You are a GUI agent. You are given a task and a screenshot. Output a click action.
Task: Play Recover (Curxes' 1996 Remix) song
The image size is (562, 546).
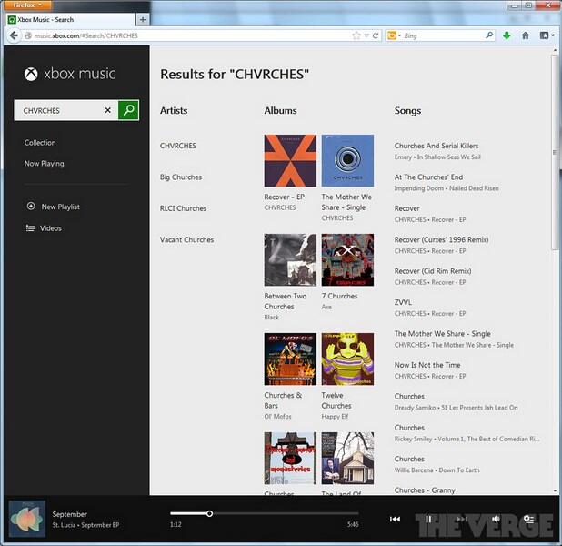click(x=441, y=239)
